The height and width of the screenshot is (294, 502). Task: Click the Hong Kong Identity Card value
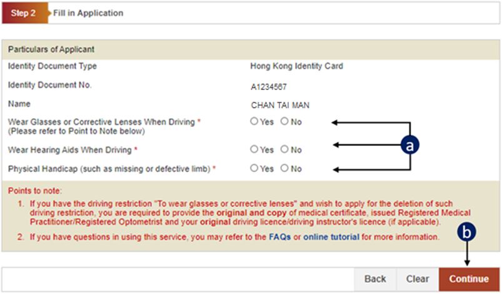tap(296, 66)
